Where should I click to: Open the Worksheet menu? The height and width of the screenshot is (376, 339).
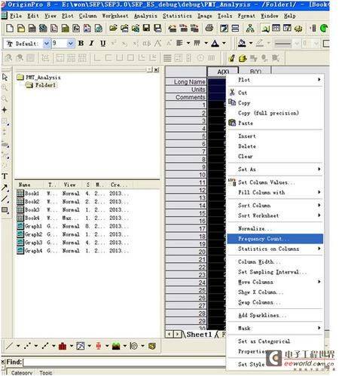[x=115, y=16]
